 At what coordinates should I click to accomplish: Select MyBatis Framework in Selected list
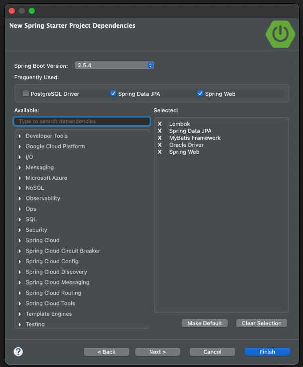tap(195, 138)
